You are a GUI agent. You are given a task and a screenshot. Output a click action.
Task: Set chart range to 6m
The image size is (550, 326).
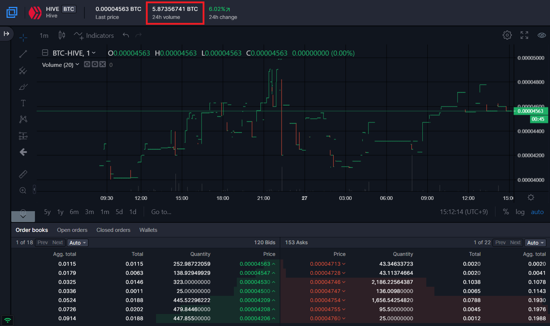(x=74, y=212)
